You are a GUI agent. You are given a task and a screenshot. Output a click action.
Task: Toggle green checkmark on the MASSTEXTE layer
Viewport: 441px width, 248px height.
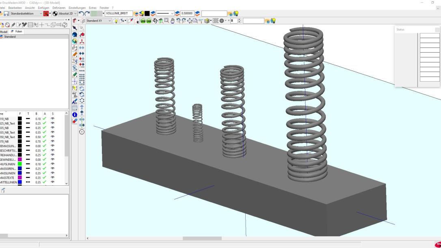pyautogui.click(x=45, y=177)
